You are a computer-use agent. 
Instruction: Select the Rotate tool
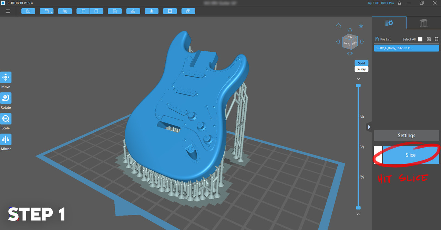pos(6,98)
